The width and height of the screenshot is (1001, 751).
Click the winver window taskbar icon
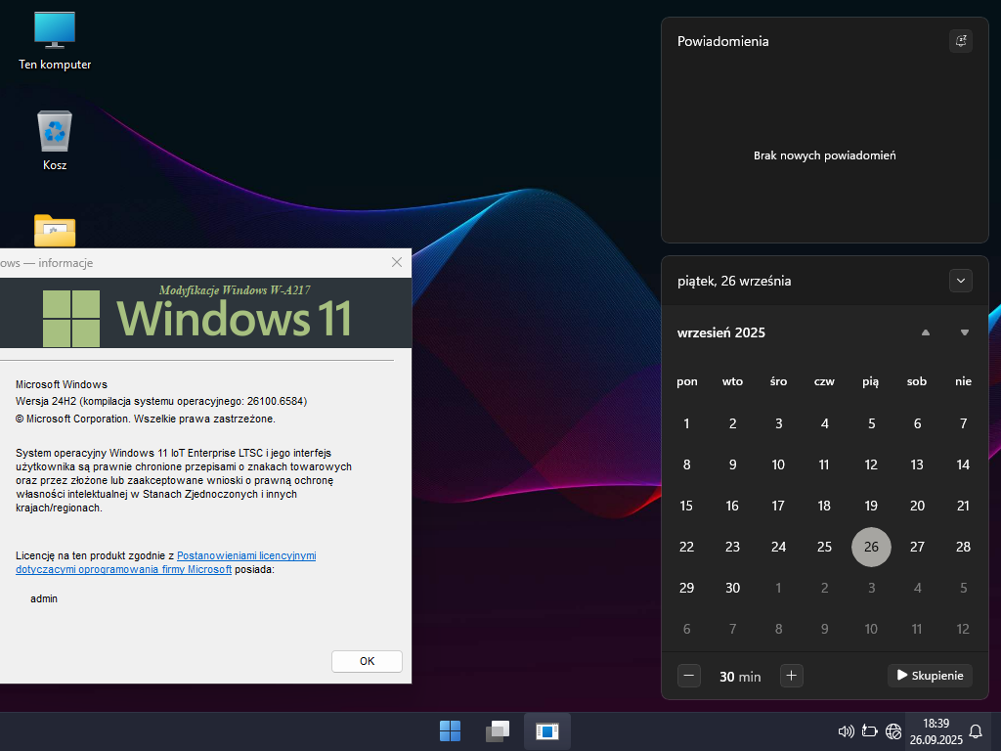pos(547,730)
